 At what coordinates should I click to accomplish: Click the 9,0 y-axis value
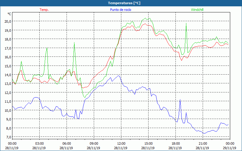click(9, 119)
